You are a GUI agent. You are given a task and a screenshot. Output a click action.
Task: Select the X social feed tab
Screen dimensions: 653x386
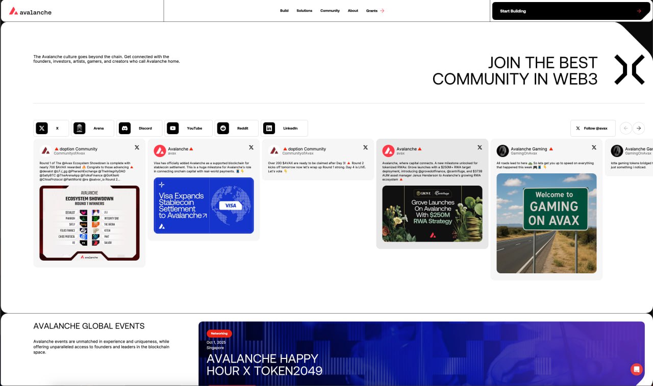click(51, 128)
